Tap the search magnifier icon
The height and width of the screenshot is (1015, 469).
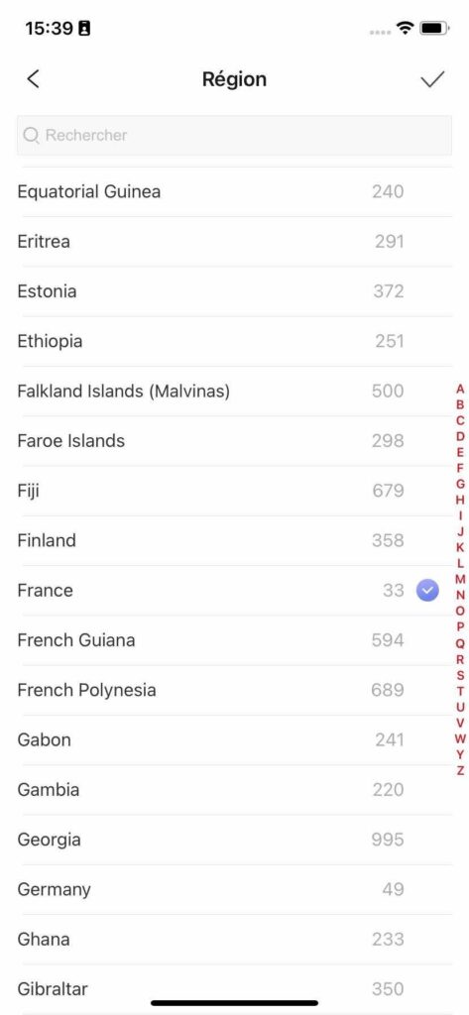[x=31, y=135]
